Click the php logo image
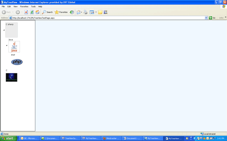 point(17,62)
